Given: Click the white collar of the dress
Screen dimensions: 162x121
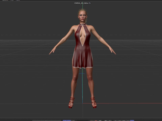Looking at the screenshot, I should coord(83,24).
